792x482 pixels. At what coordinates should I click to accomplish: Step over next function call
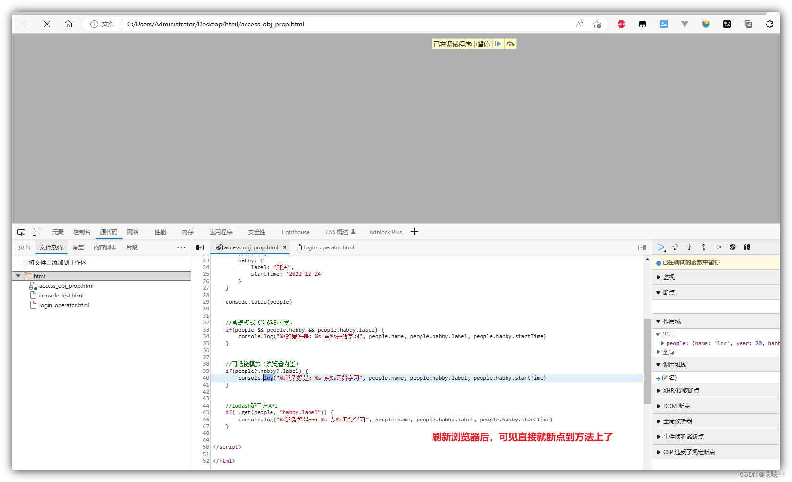[675, 247]
